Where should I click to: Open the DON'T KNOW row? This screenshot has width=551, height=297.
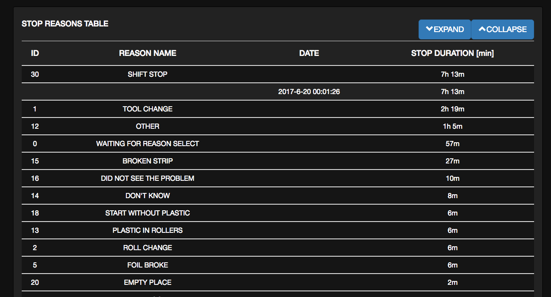tap(278, 196)
